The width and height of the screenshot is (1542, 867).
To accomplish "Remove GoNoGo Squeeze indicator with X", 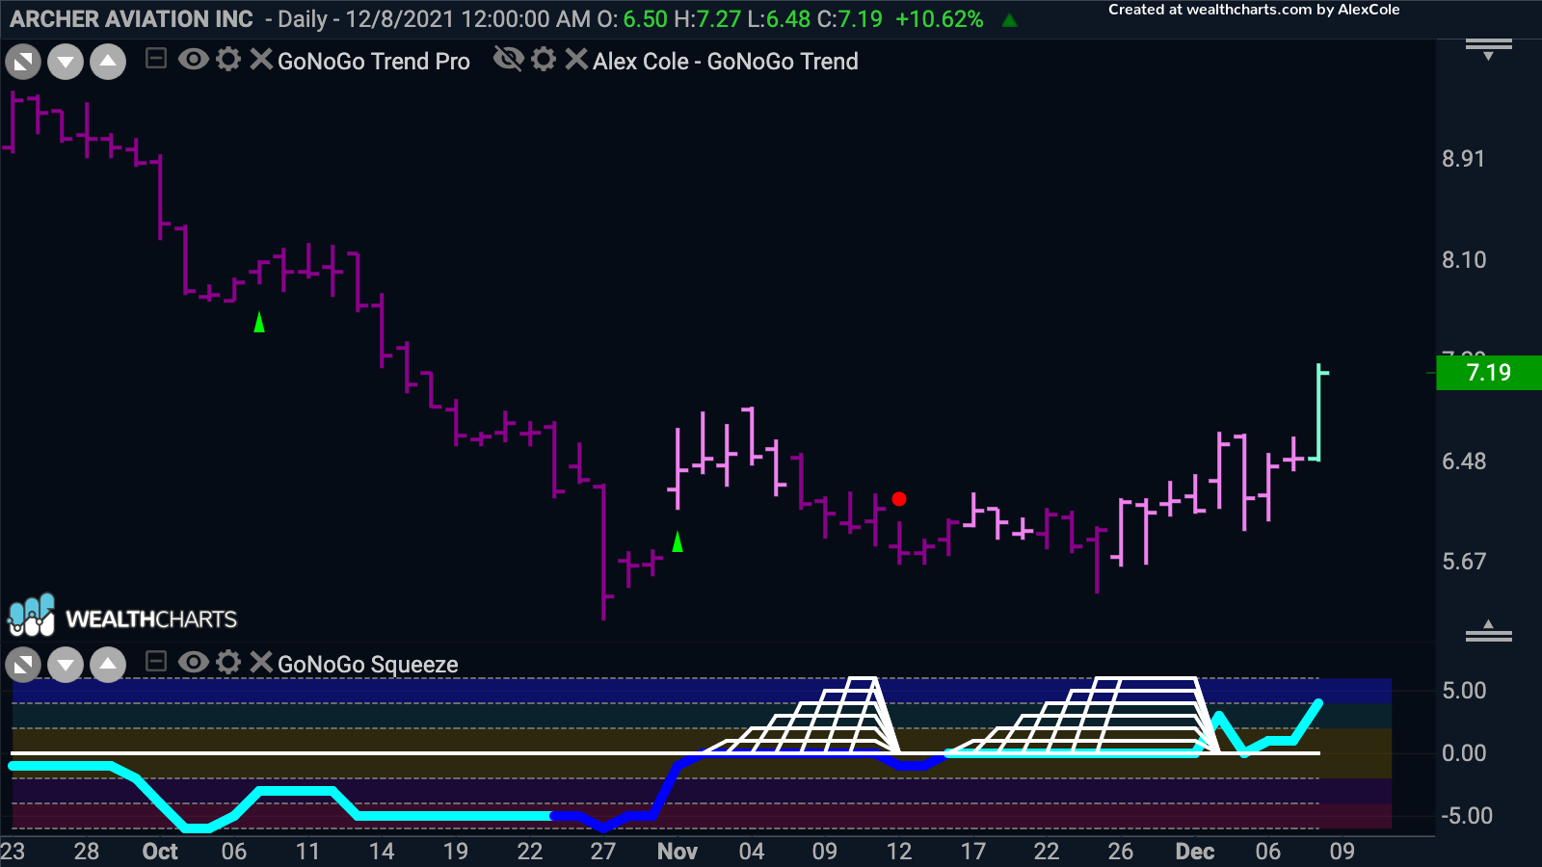I will pyautogui.click(x=261, y=662).
